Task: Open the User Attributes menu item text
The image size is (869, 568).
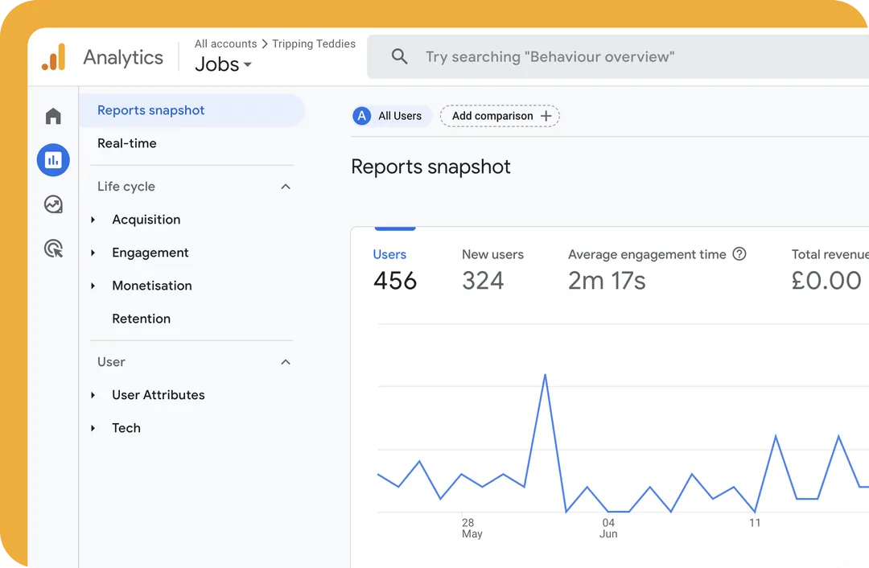Action: coord(159,394)
